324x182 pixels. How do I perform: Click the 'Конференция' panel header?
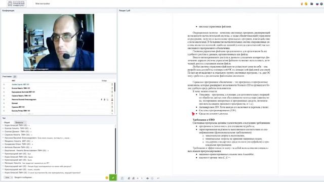click(x=9, y=10)
